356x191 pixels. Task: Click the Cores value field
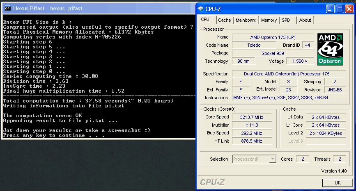pyautogui.click(x=303, y=159)
